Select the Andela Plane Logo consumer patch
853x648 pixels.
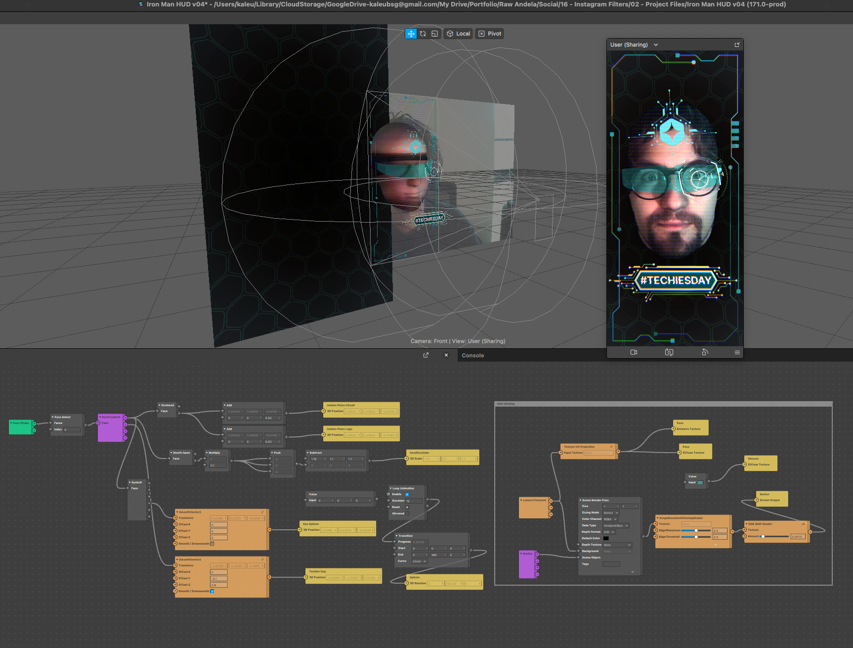pyautogui.click(x=361, y=433)
